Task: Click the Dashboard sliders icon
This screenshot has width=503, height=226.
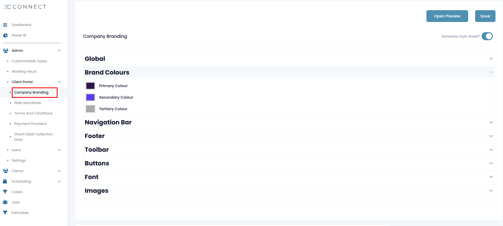Action: point(5,25)
